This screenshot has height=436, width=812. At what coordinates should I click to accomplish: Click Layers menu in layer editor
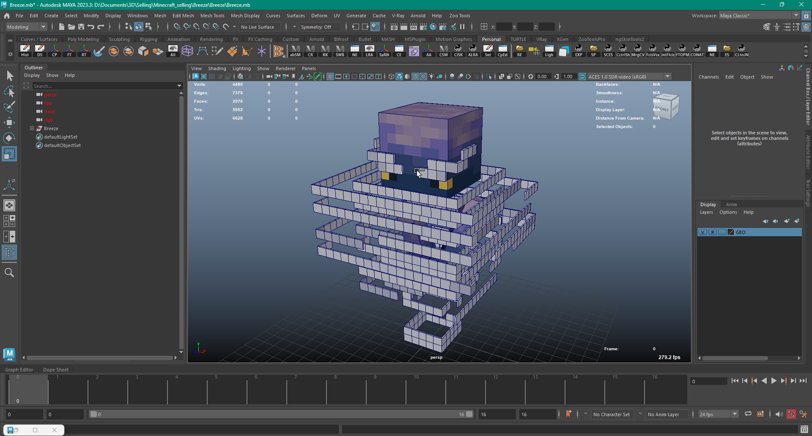pos(706,213)
